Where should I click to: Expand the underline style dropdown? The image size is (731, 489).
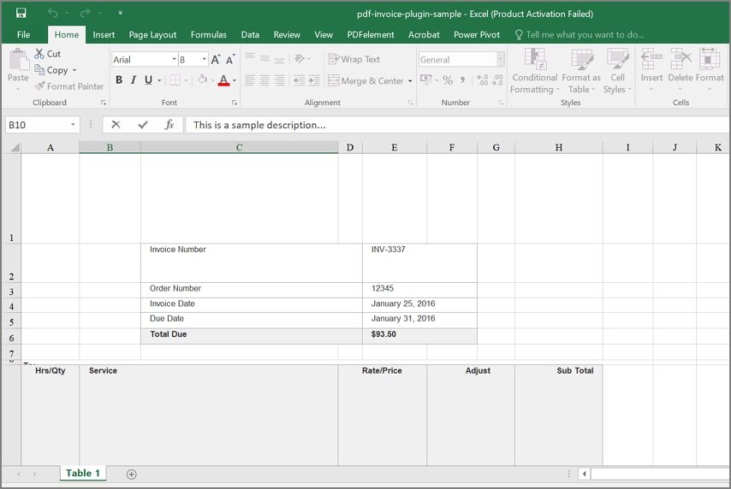[x=159, y=80]
